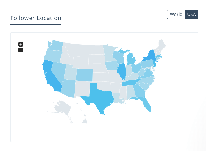Image resolution: width=206 pixels, height=151 pixels.
Task: Select Nevada on the map
Action: tap(59, 71)
